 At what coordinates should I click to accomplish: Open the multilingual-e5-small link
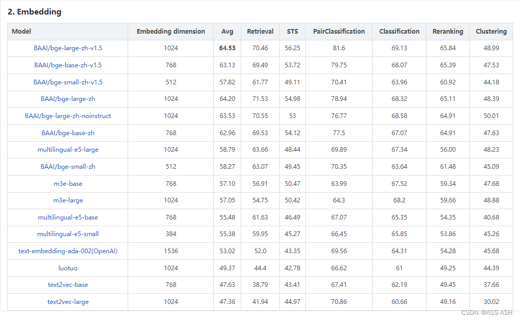[67, 234]
